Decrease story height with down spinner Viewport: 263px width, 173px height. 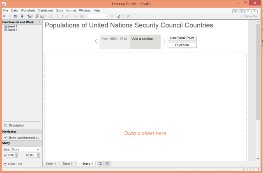[38, 156]
